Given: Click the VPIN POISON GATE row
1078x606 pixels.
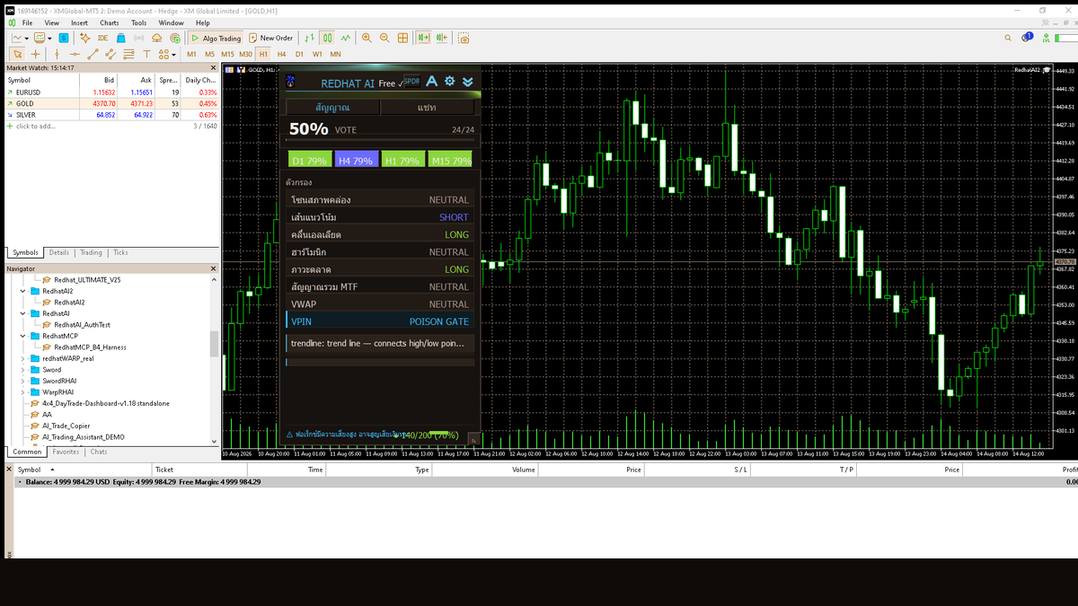Looking at the screenshot, I should click(379, 321).
